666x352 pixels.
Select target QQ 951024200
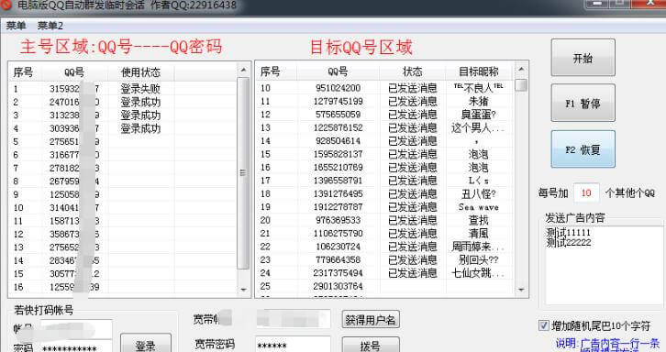click(x=339, y=88)
